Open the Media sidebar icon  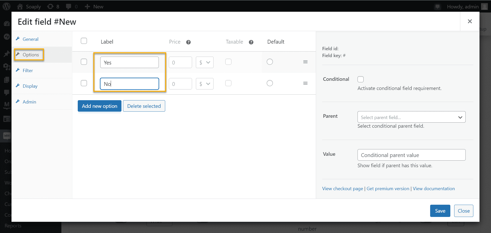7,67
